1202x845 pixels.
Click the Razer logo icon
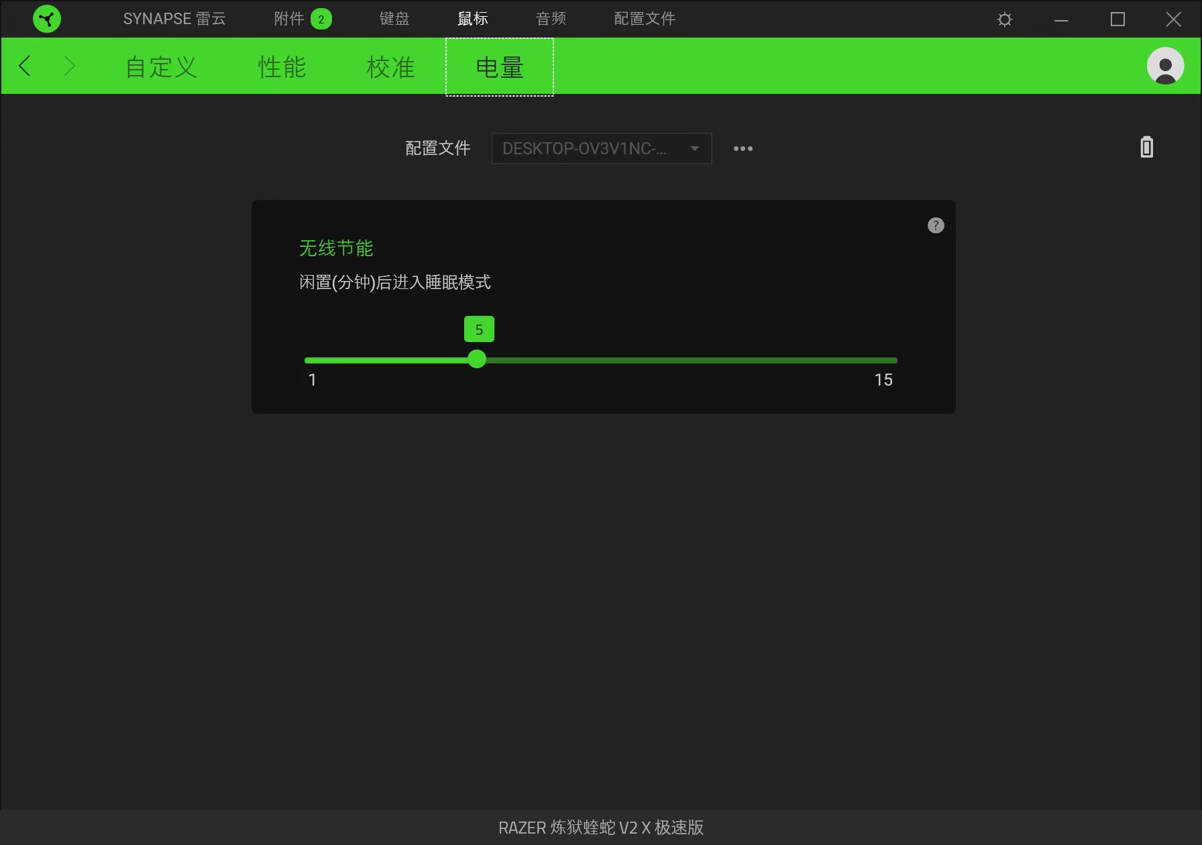tap(46, 19)
